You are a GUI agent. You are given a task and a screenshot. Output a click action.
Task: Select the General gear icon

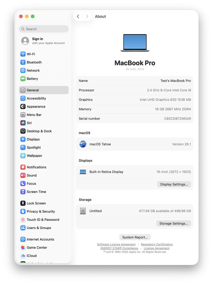pos(23,90)
